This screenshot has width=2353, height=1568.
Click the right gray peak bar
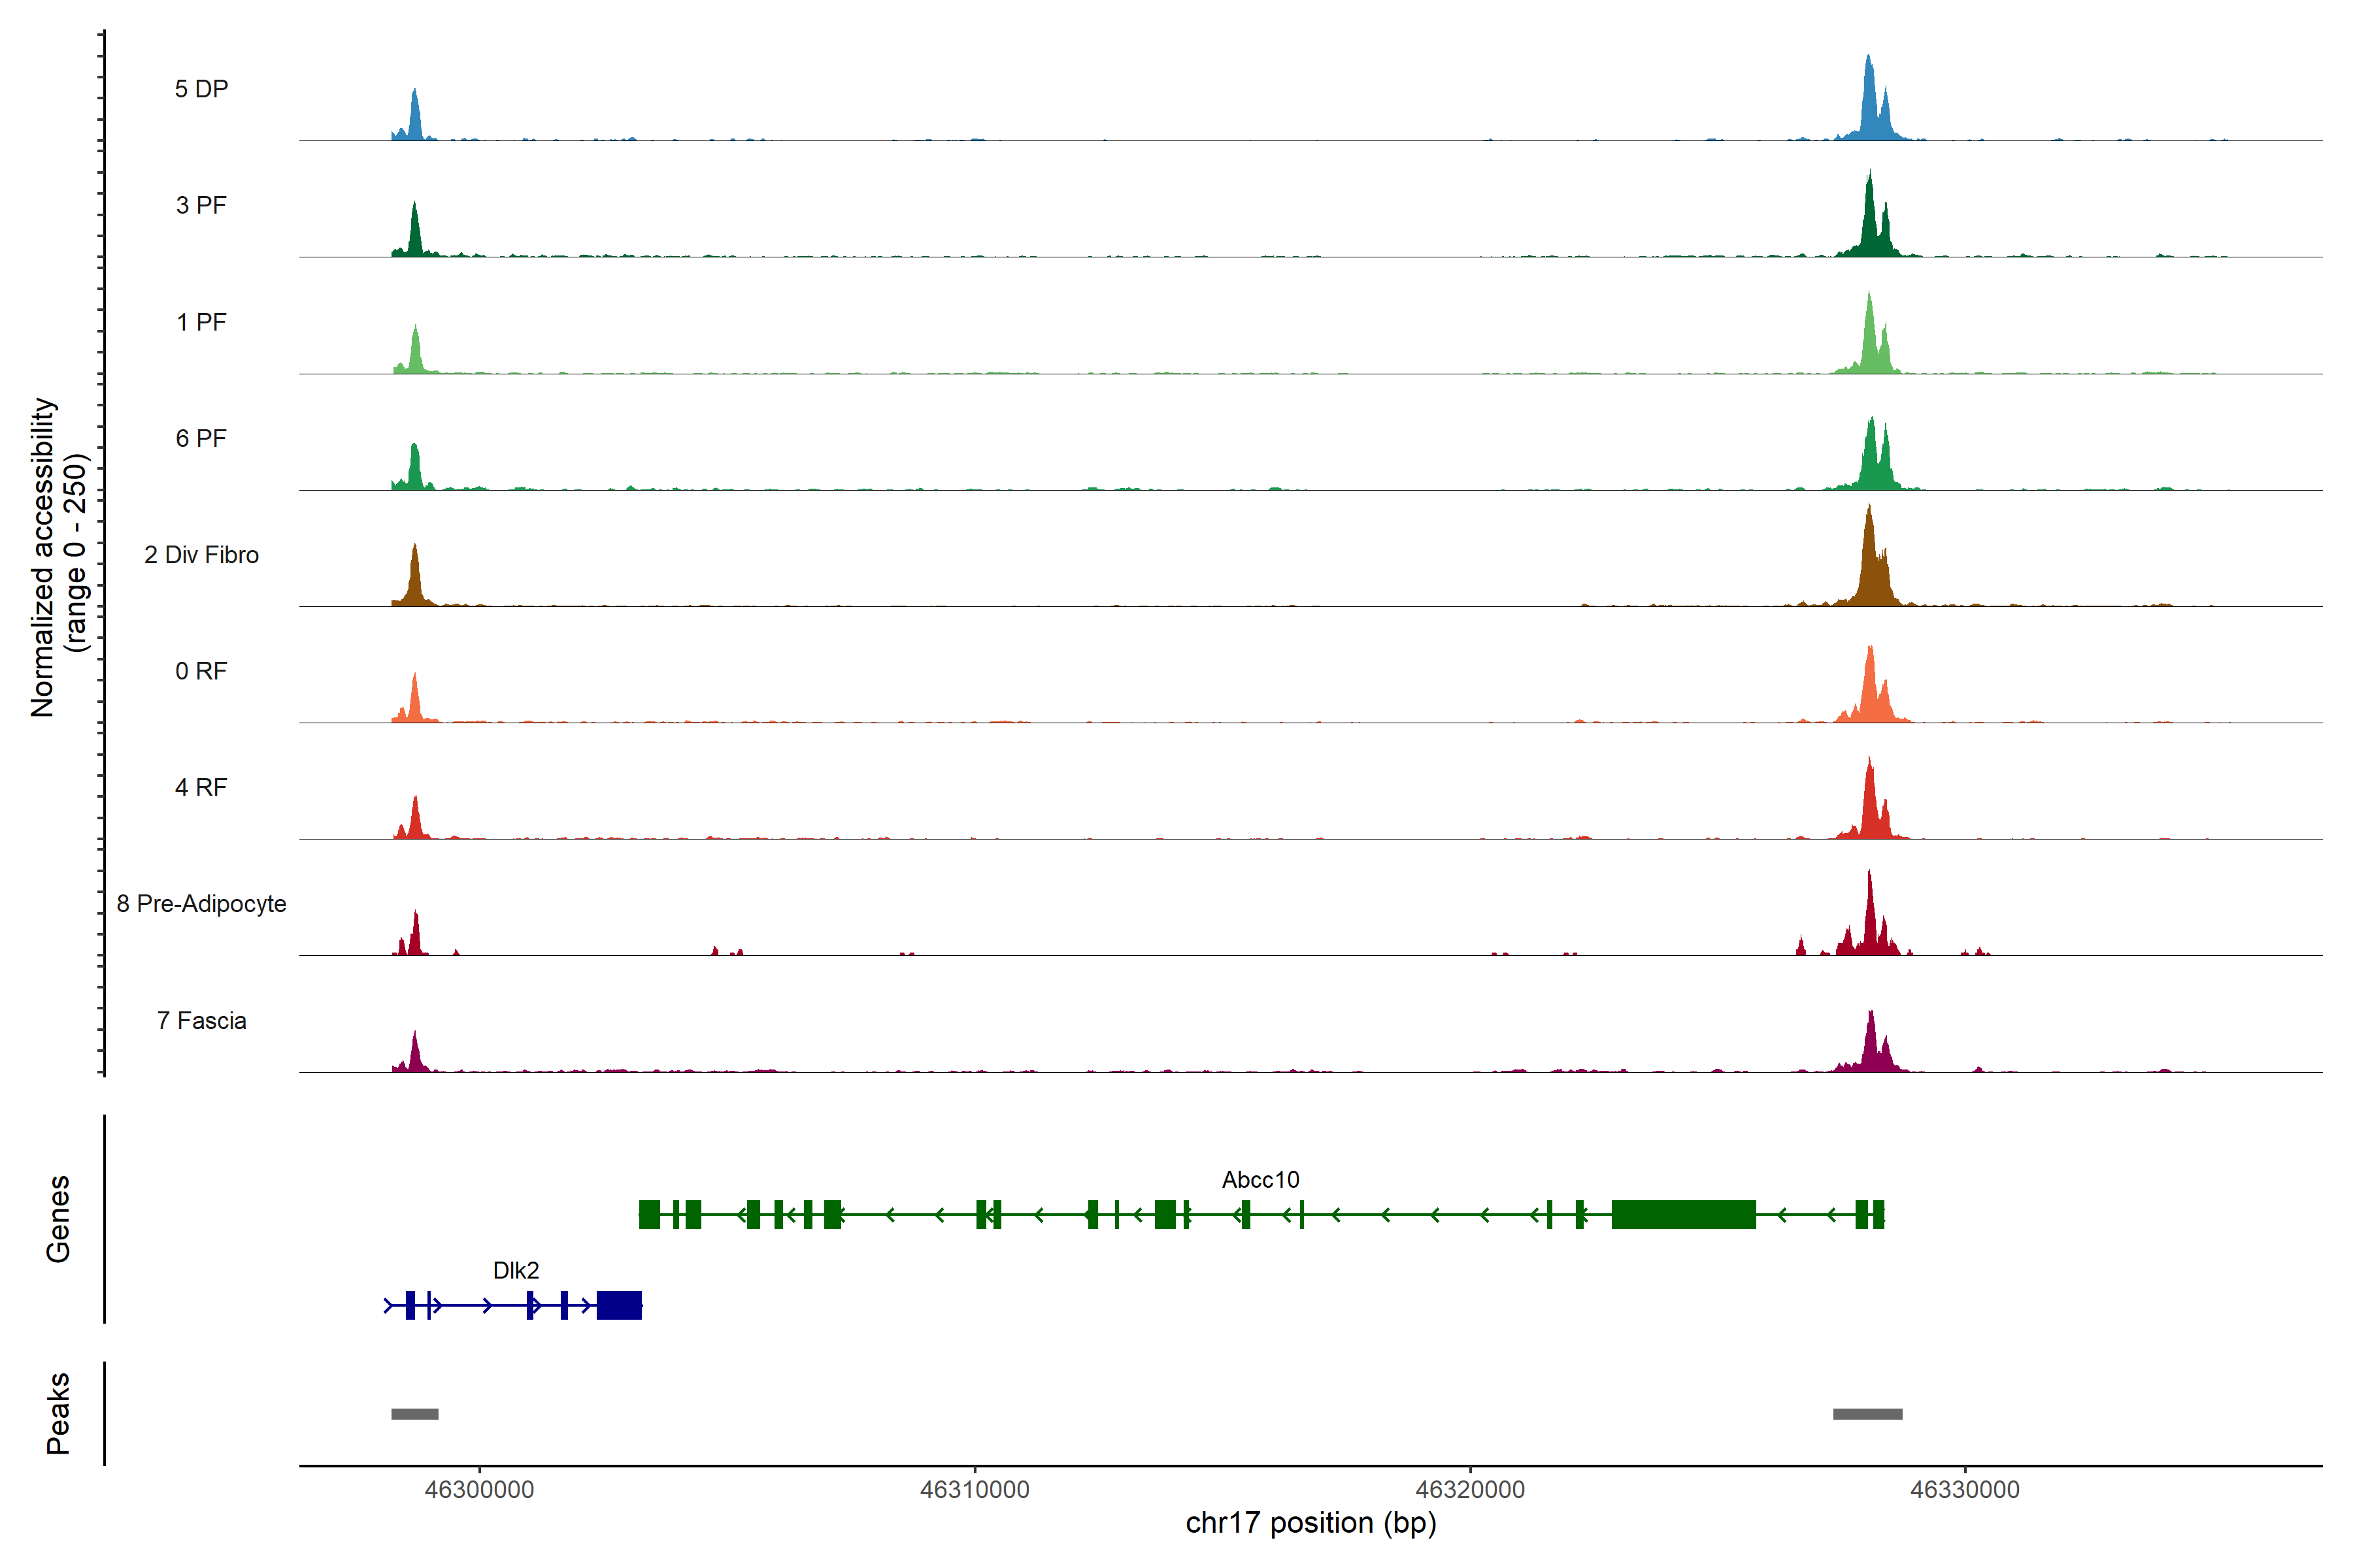pos(1867,1414)
